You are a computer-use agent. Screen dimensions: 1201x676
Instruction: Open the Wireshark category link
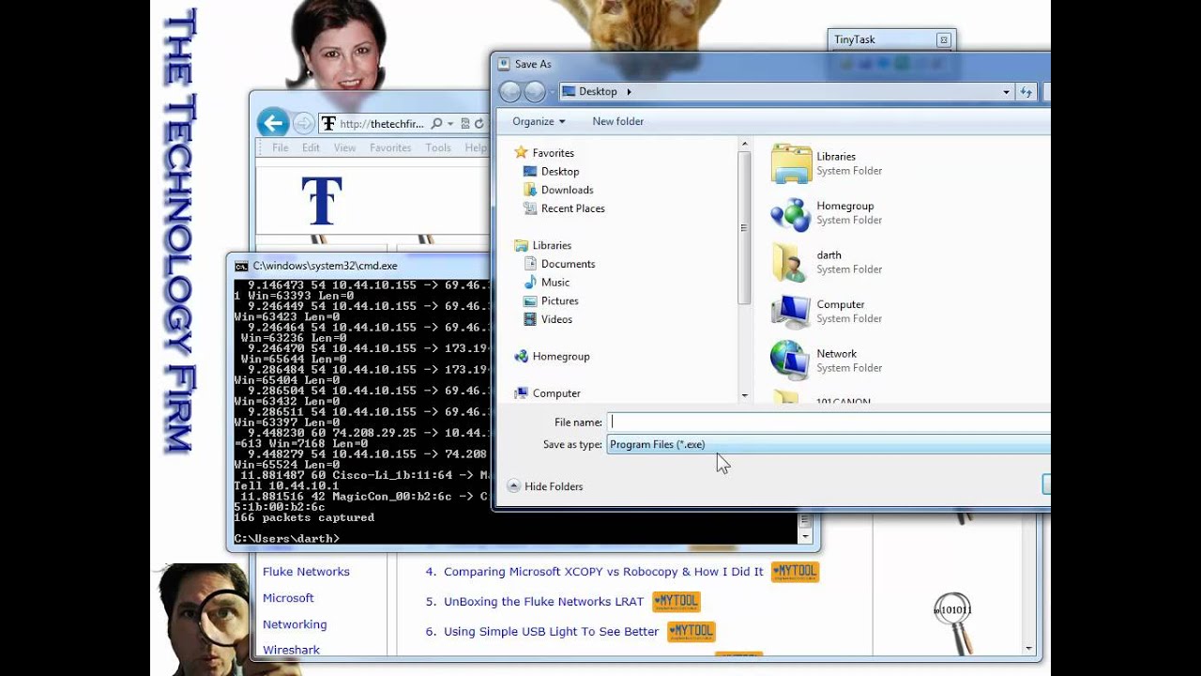coord(291,650)
